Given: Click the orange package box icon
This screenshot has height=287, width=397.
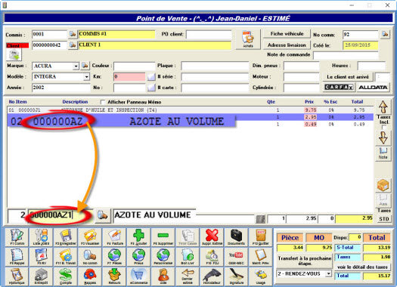Looking at the screenshot, I should [x=383, y=186].
